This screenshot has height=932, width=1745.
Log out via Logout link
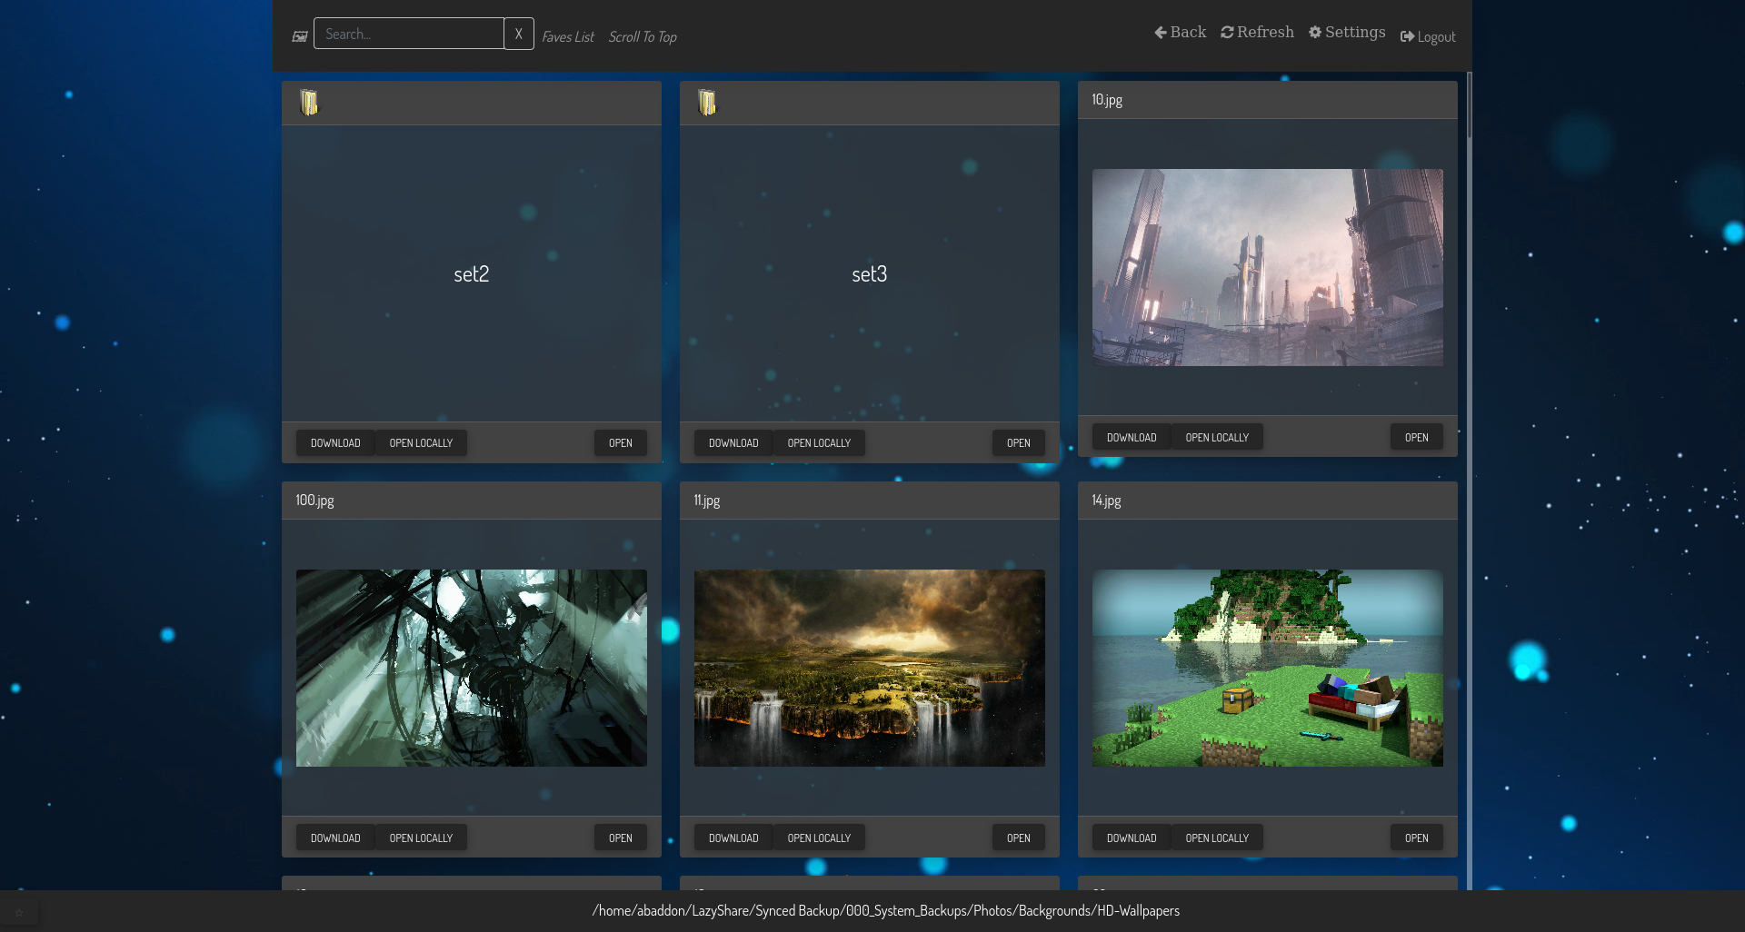pyautogui.click(x=1428, y=37)
